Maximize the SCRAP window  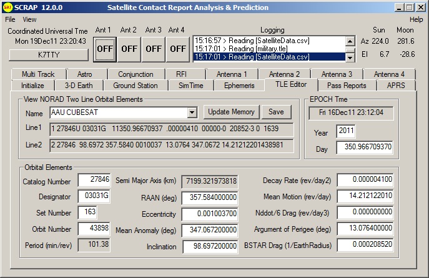point(410,7)
